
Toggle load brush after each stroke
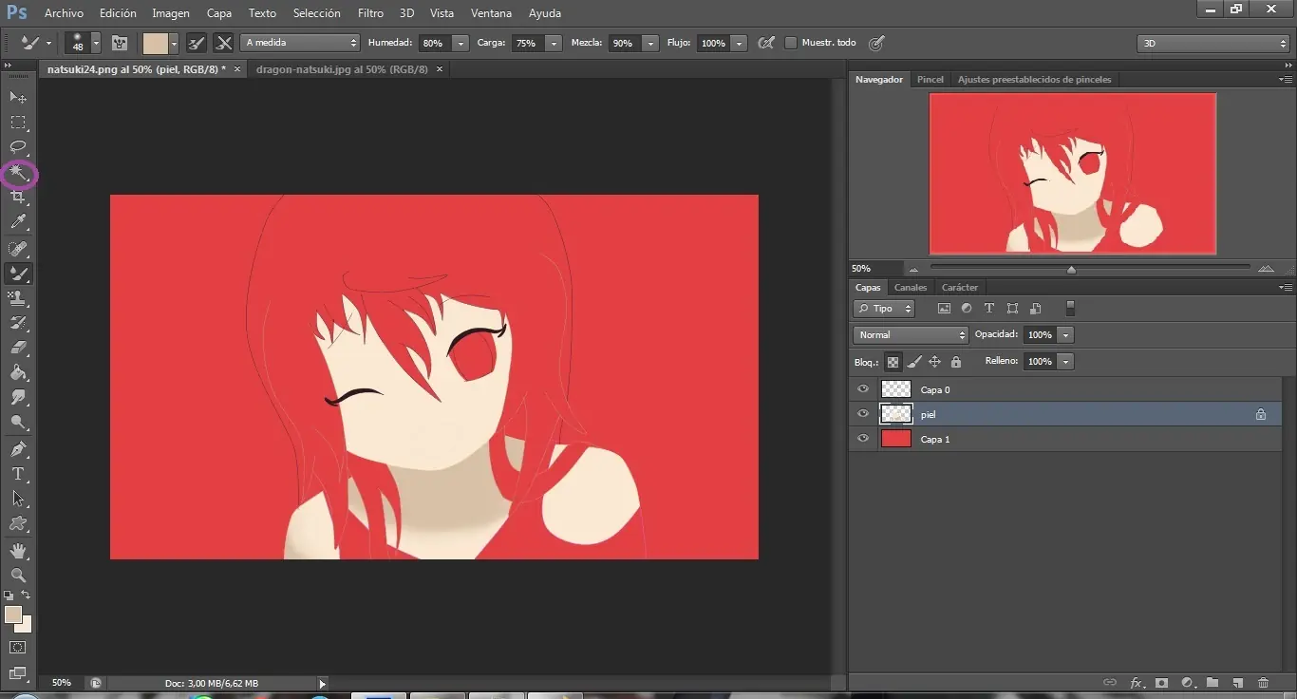pyautogui.click(x=197, y=43)
